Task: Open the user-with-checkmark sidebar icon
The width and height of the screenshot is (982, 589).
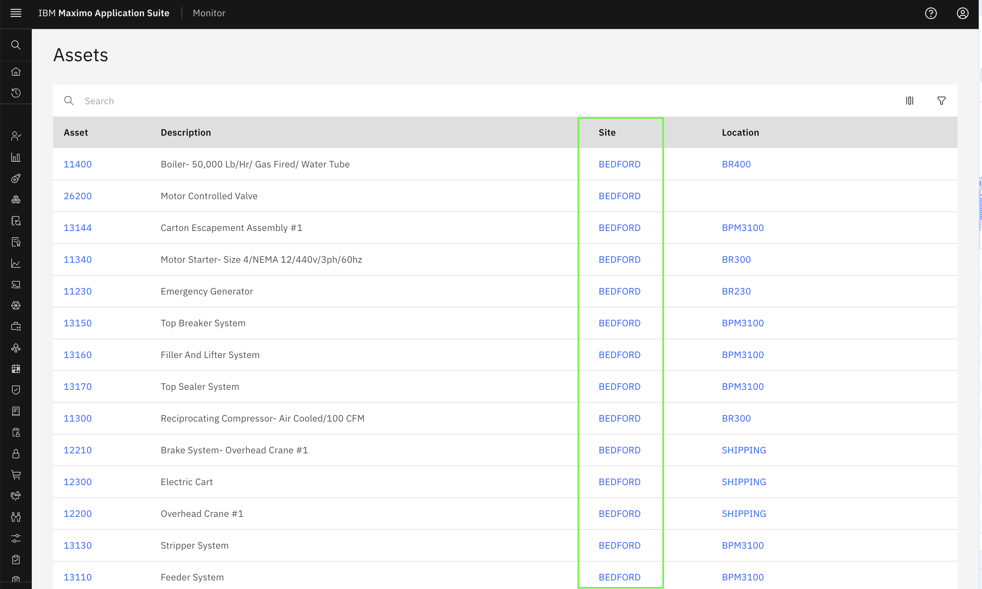Action: coord(16,136)
